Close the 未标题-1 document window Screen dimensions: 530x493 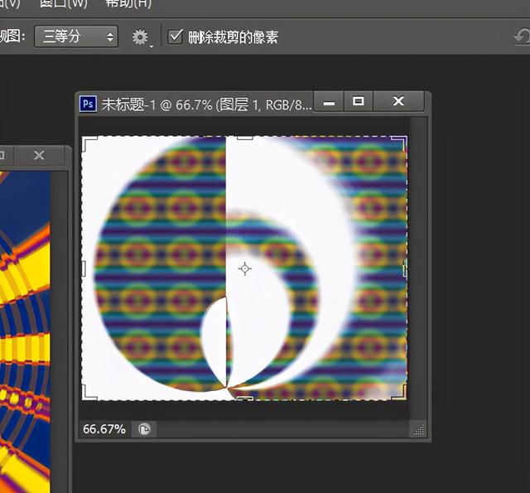tap(398, 101)
